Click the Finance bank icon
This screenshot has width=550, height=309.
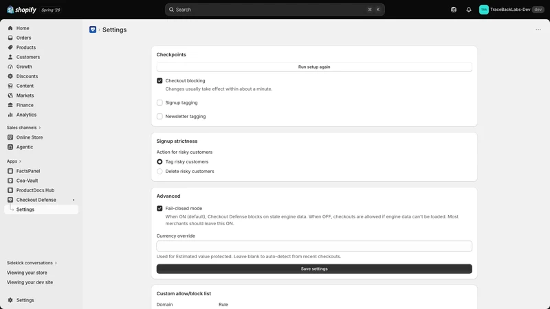coord(10,105)
